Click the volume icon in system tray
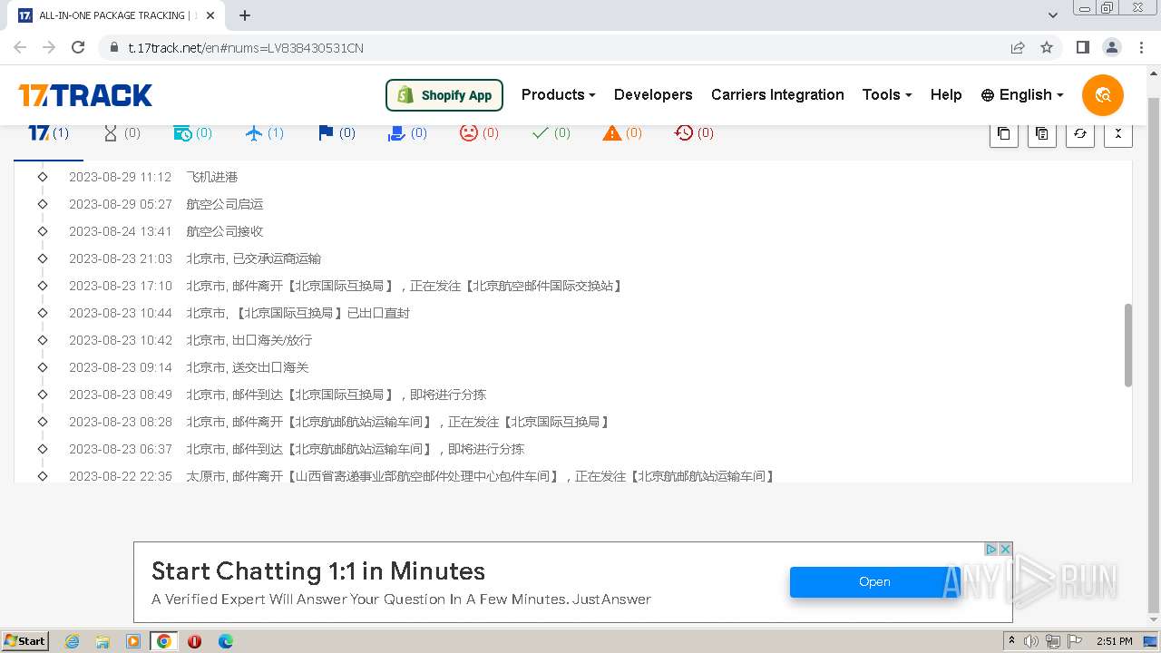This screenshot has width=1161, height=653. 1031,641
